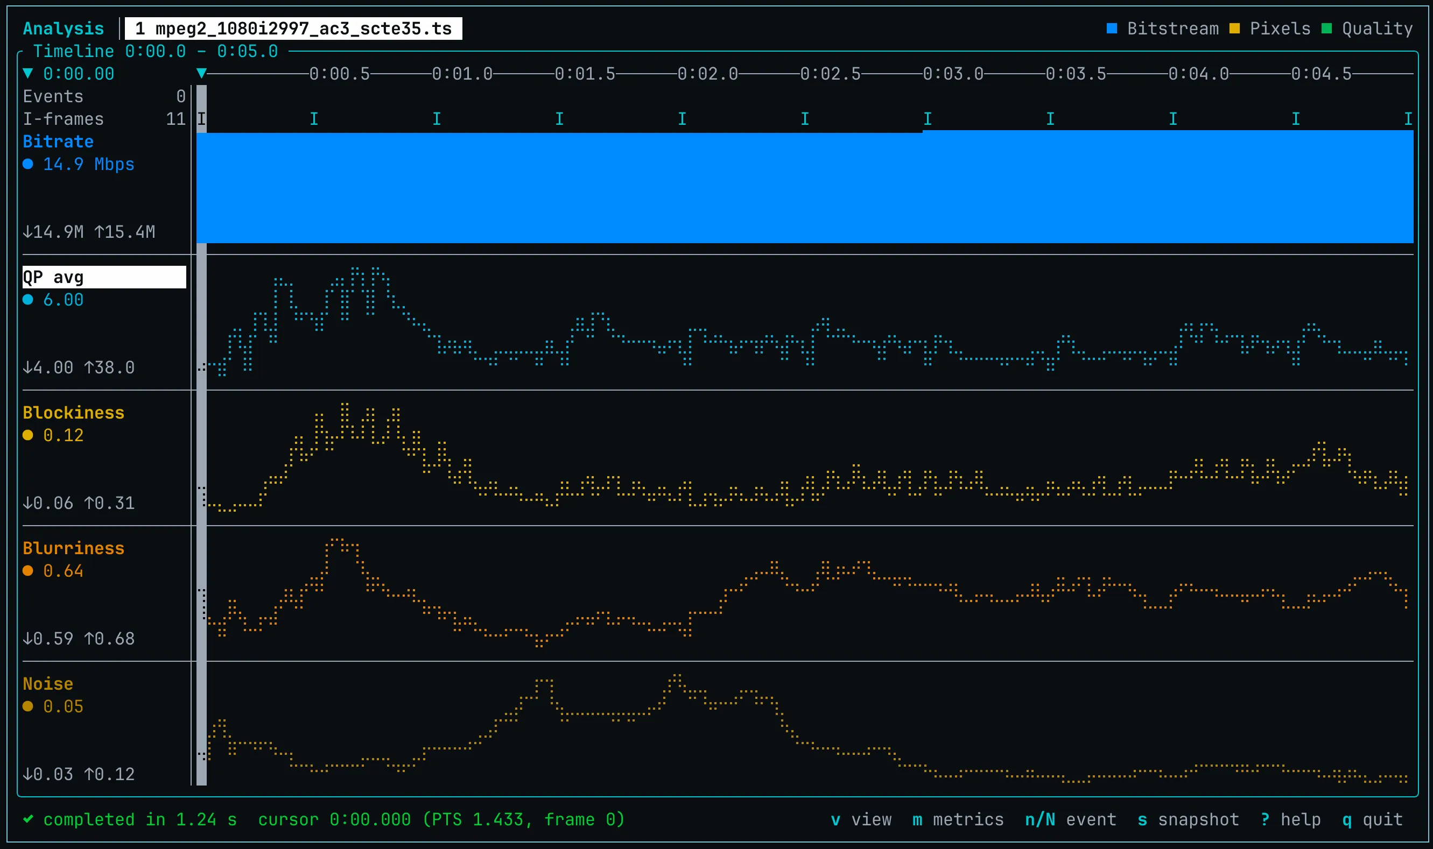Click the 's snapshot' shortcut
The image size is (1433, 849).
pos(1189,819)
